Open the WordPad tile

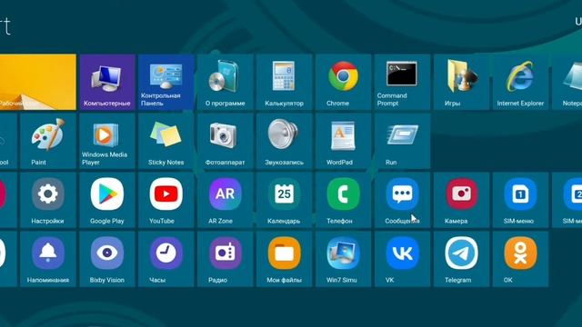tap(344, 142)
